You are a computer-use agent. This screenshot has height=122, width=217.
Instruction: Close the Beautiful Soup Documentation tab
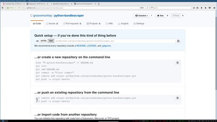72,4
